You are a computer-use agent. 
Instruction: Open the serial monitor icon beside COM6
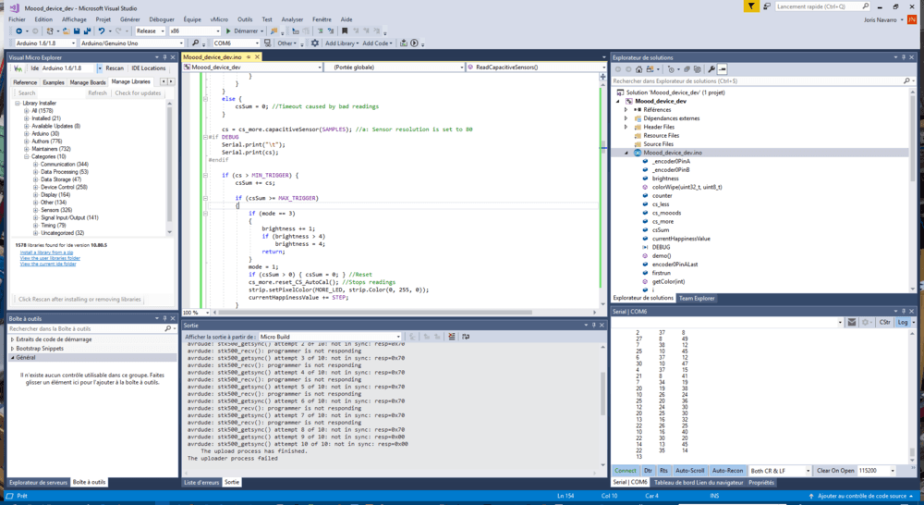coord(268,43)
